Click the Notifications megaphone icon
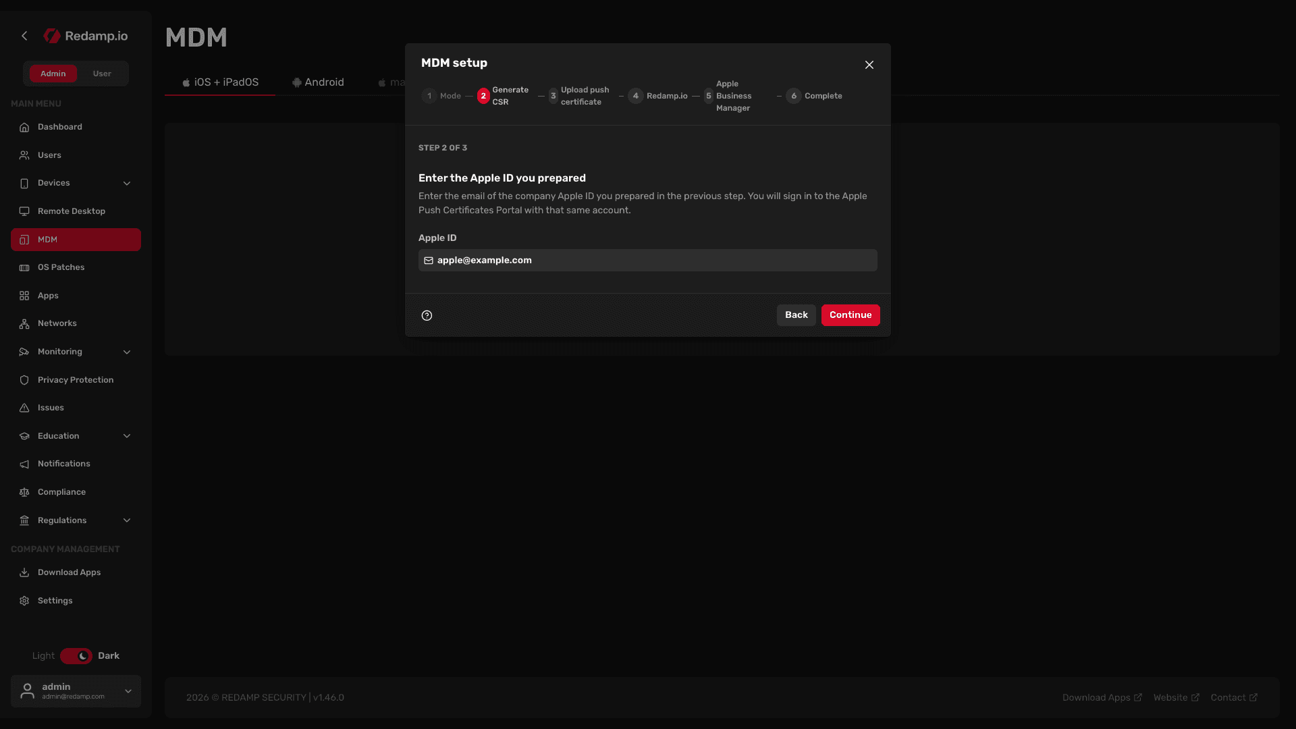 (24, 464)
